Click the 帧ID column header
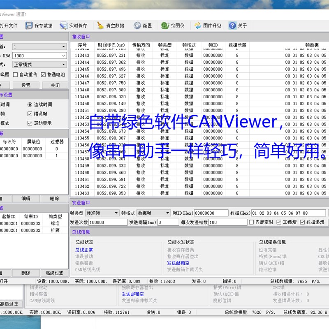The height and width of the screenshot is (329, 329). coord(213,45)
